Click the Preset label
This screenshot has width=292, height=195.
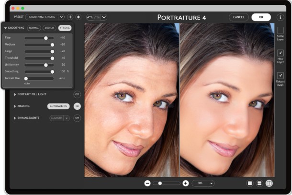click(19, 17)
